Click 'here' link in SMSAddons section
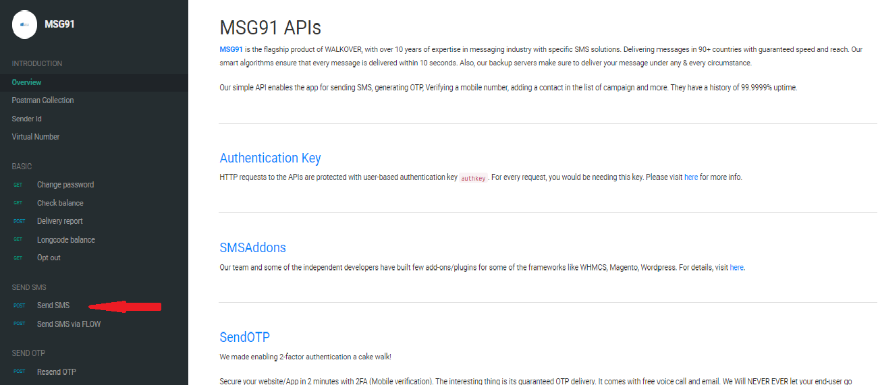Screen dimensions: 878x385 tap(736, 267)
